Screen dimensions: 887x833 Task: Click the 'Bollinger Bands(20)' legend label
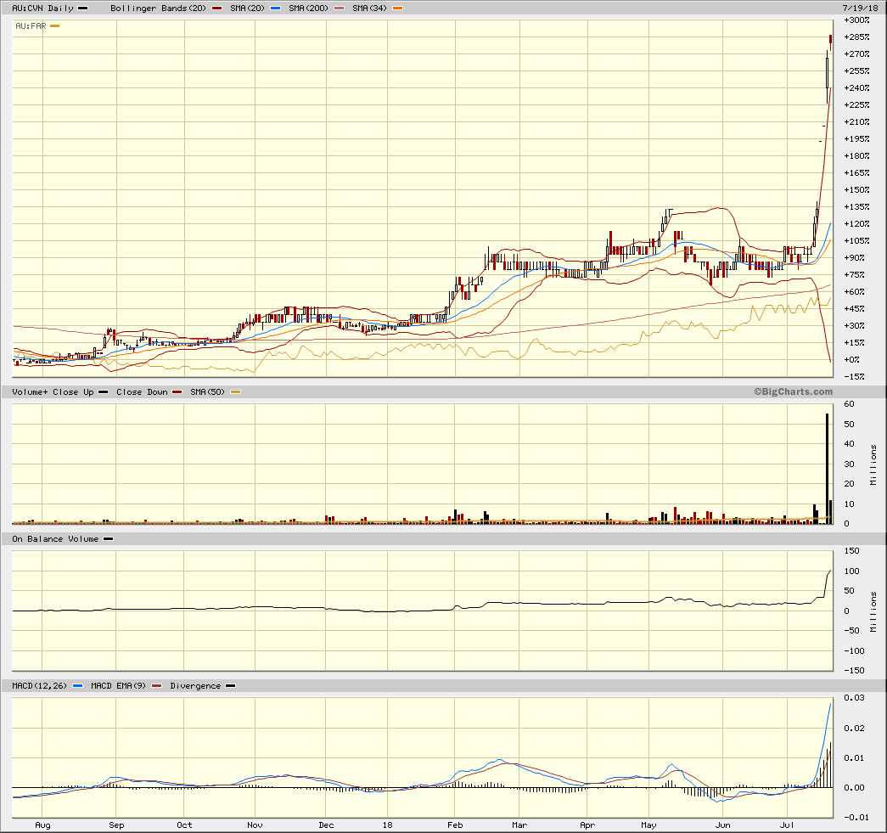(x=159, y=8)
